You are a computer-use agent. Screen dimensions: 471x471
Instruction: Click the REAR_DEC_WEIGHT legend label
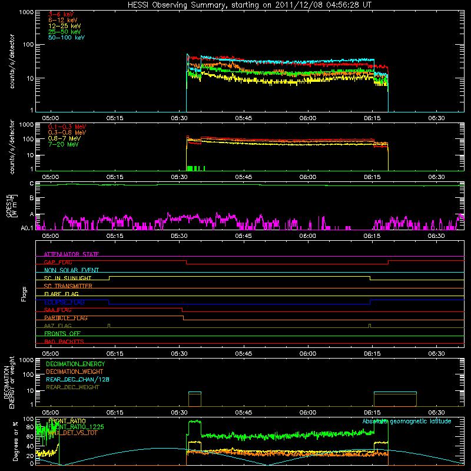point(72,387)
